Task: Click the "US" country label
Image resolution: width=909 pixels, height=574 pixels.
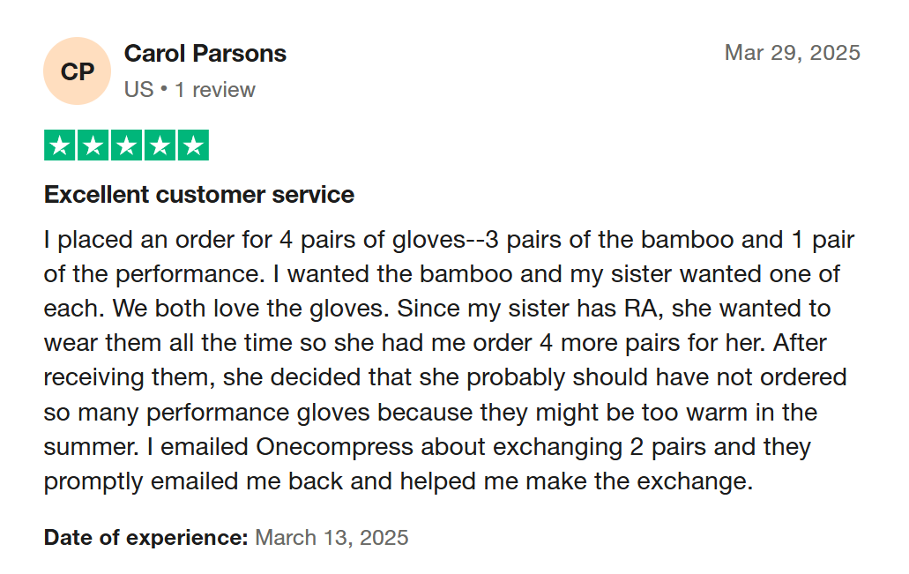Action: (x=138, y=90)
